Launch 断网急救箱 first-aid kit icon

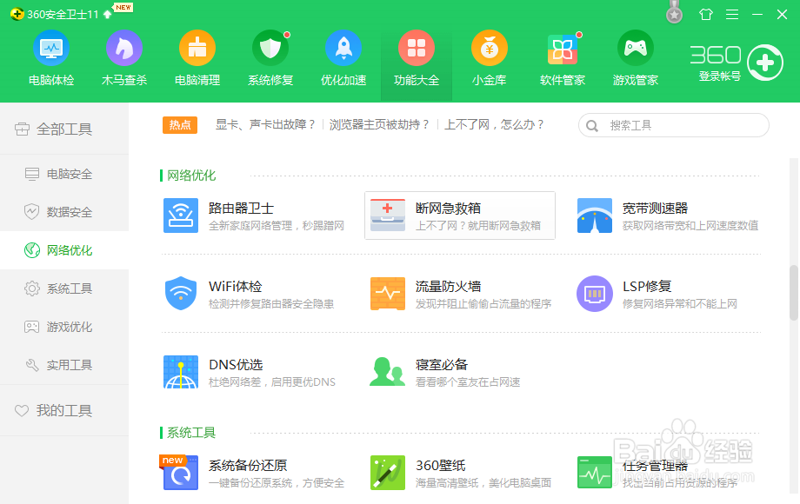pos(388,216)
